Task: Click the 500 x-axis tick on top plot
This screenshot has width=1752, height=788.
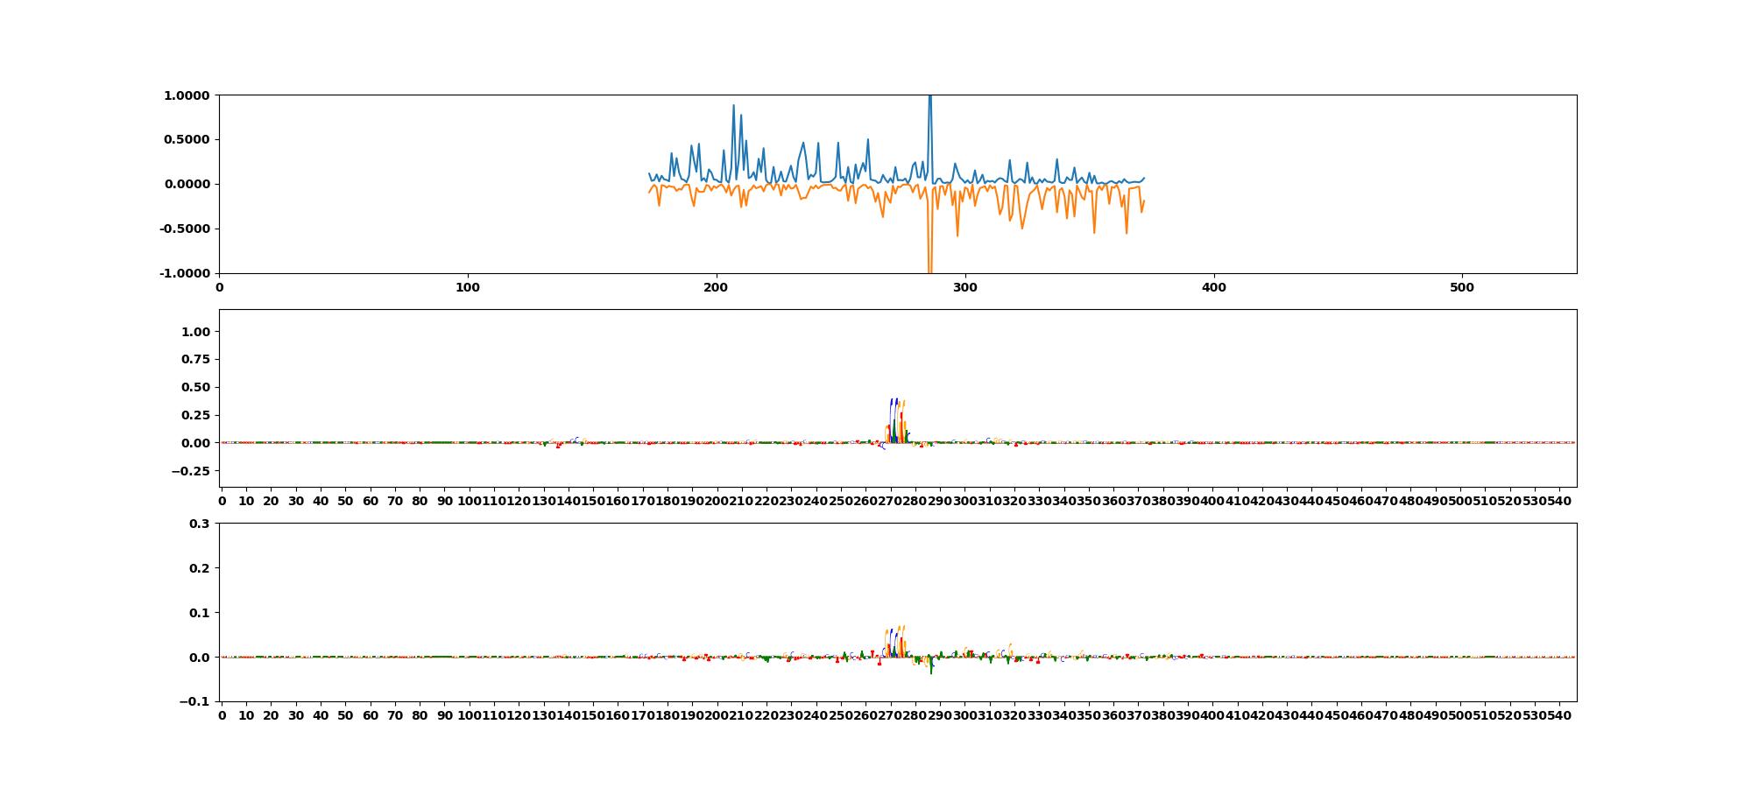Action: 1462,287
